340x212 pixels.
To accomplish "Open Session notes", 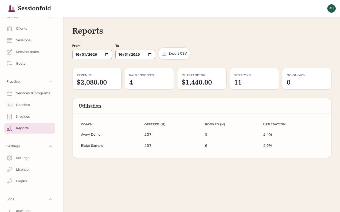I will pos(30,52).
